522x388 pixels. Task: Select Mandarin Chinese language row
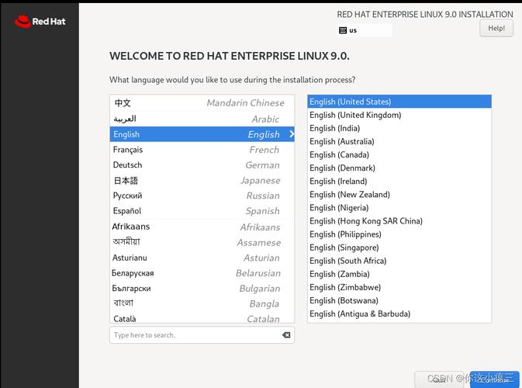tap(202, 103)
